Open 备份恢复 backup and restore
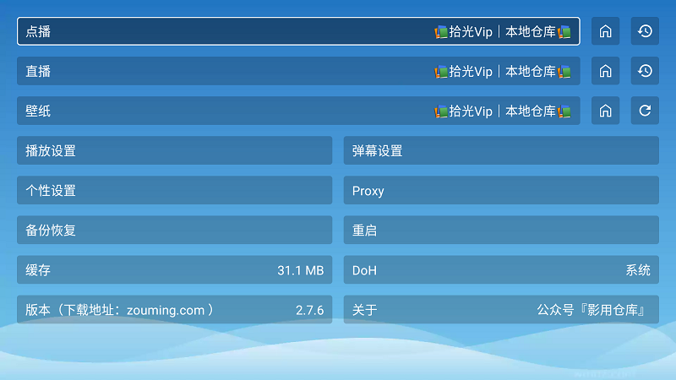The height and width of the screenshot is (380, 676). click(x=175, y=230)
